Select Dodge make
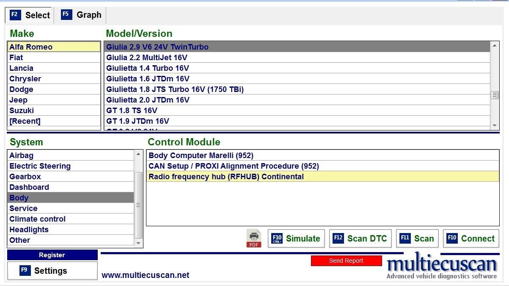 tap(54, 89)
